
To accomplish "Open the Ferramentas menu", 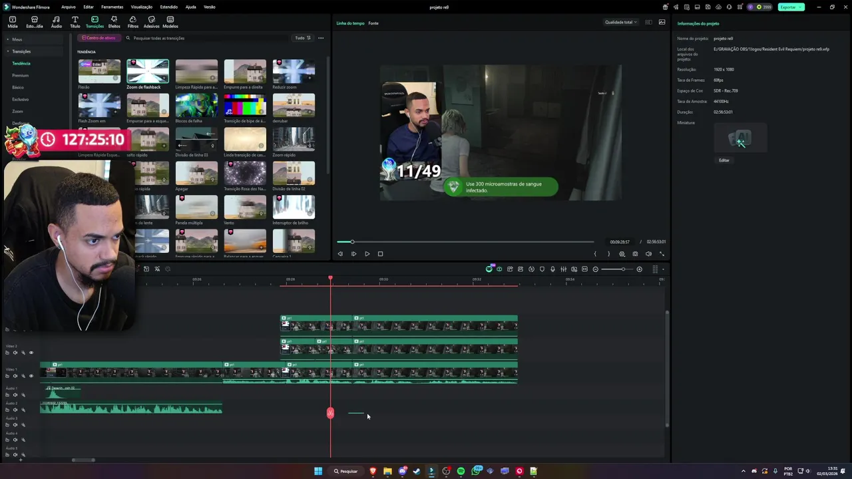I will [x=112, y=7].
